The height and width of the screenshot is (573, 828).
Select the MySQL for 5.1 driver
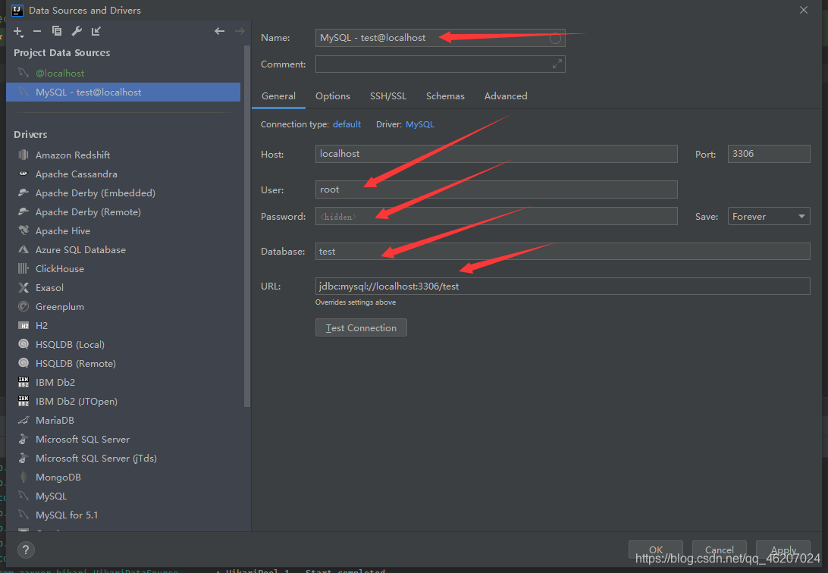[67, 515]
